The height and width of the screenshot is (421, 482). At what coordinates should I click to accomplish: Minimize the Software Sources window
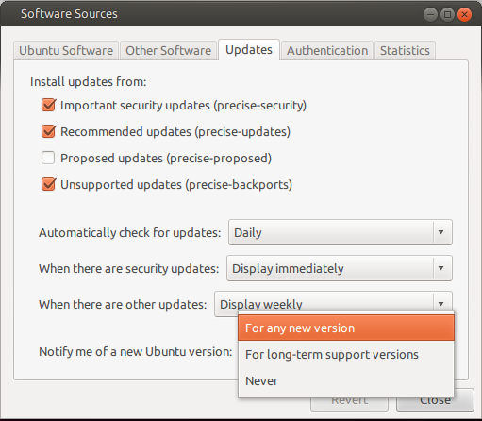click(x=430, y=14)
